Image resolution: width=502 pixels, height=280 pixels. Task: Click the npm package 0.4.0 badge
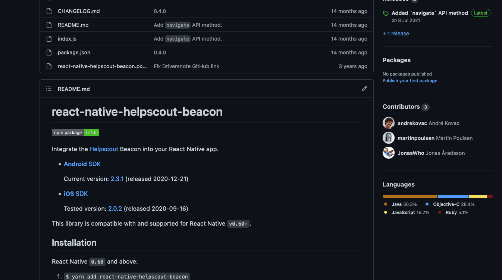(x=75, y=133)
